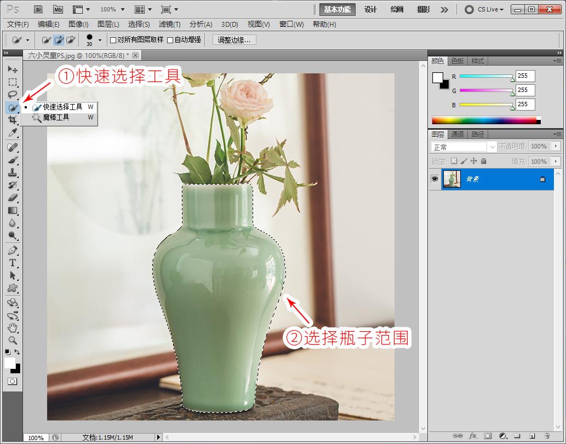Expand more workspaces with the double chevron

pos(444,10)
